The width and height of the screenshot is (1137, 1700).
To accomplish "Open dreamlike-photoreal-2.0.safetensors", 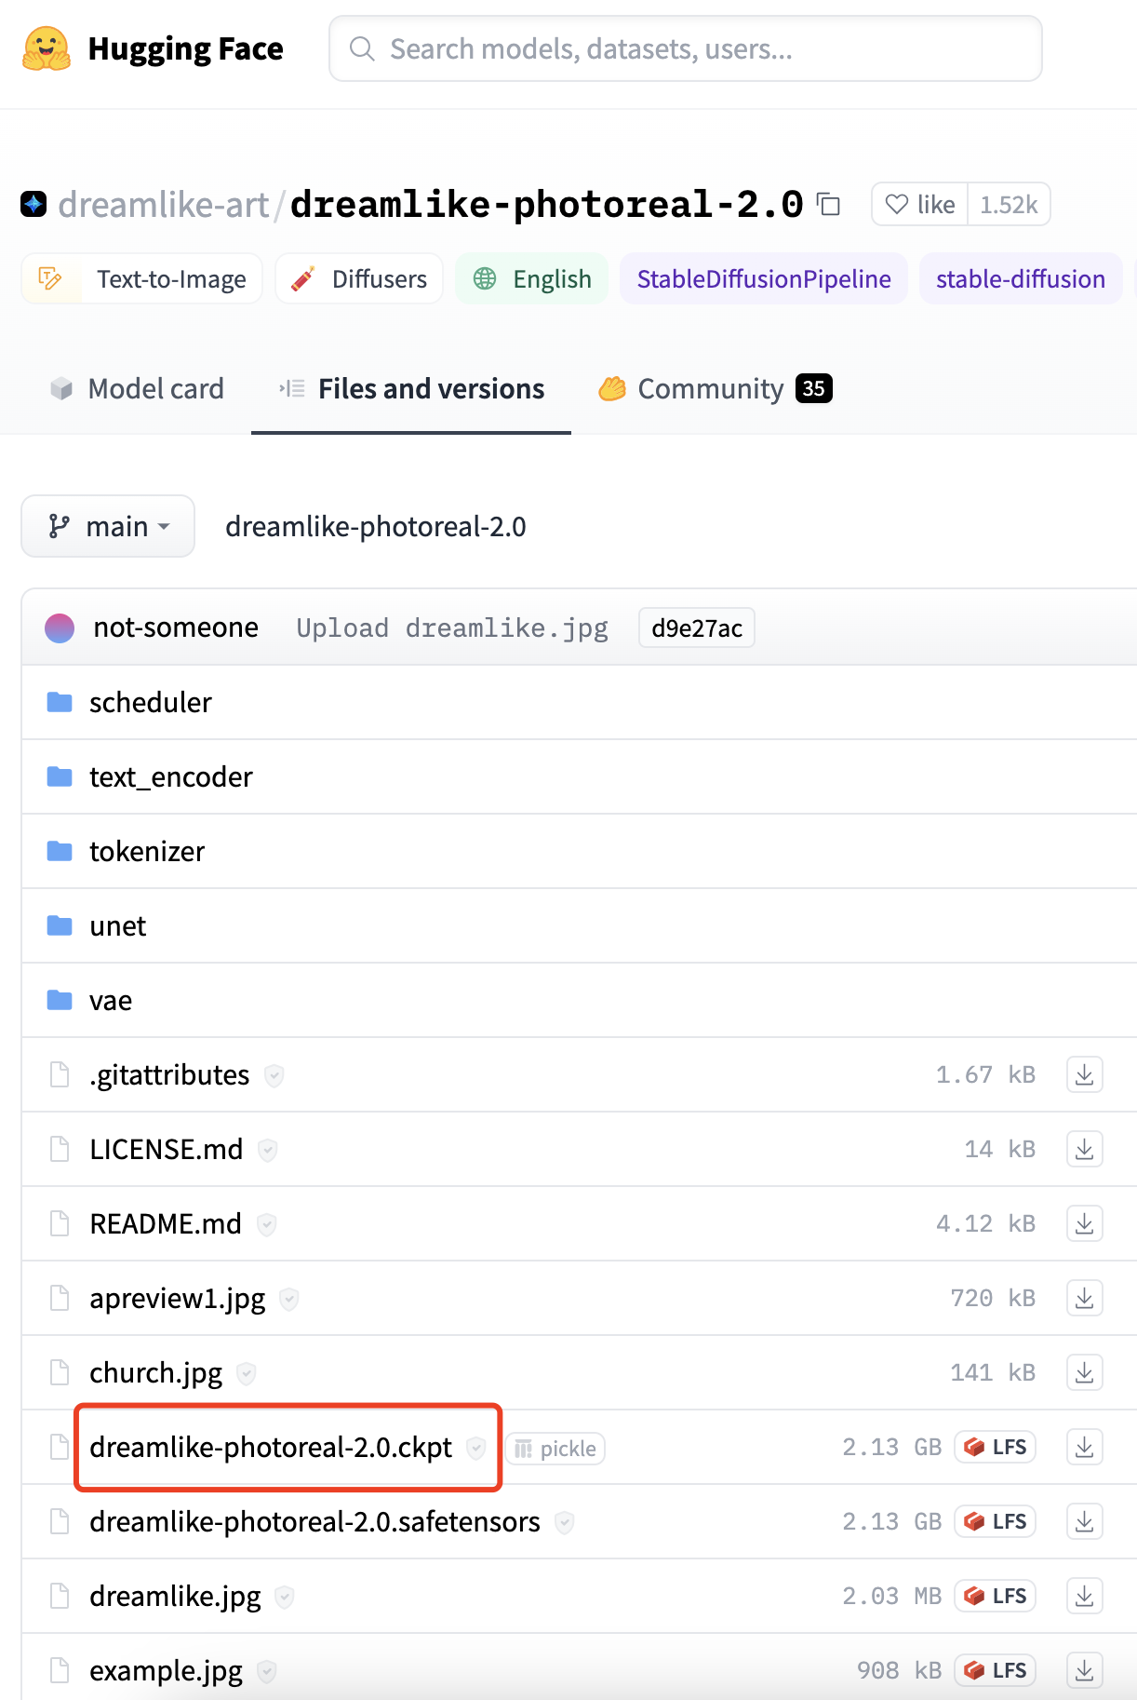I will (314, 1521).
